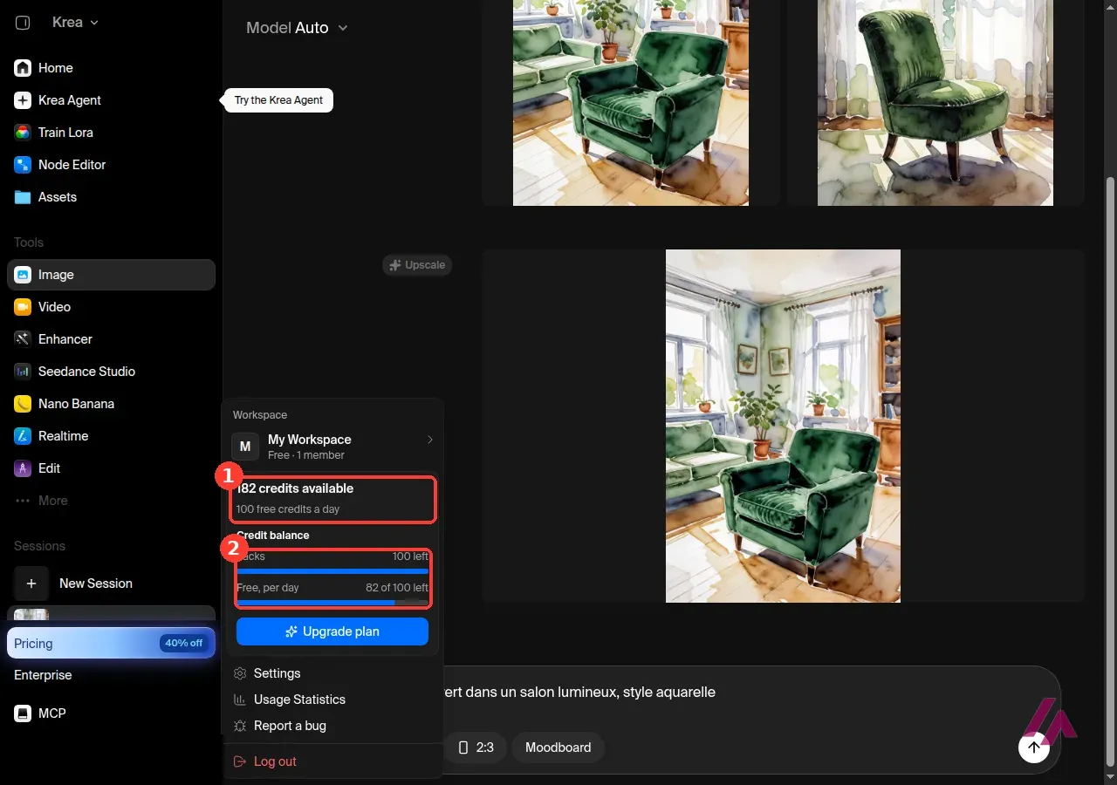Open the Pricing 40% off banner
The image size is (1117, 785).
[111, 643]
